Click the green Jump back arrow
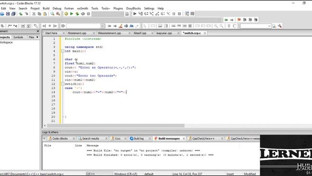 click(x=226, y=20)
